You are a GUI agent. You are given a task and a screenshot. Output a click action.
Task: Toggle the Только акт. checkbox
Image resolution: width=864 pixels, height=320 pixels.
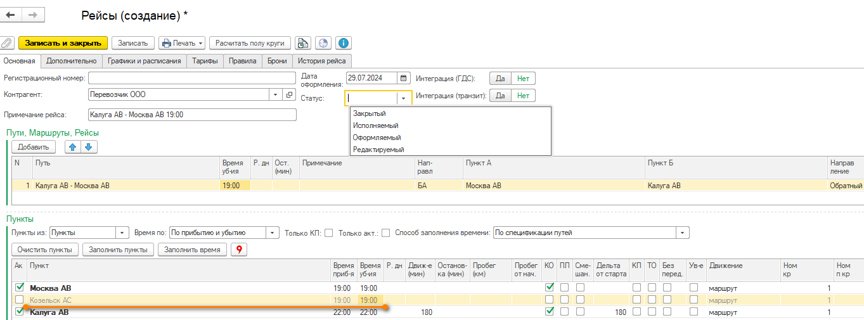click(x=385, y=233)
